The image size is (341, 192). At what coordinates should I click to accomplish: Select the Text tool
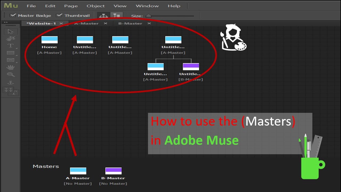pos(10,46)
